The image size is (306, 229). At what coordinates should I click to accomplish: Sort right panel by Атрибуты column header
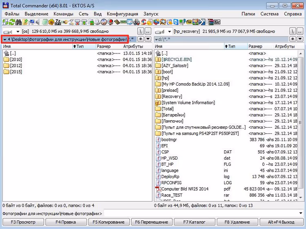point(285,46)
